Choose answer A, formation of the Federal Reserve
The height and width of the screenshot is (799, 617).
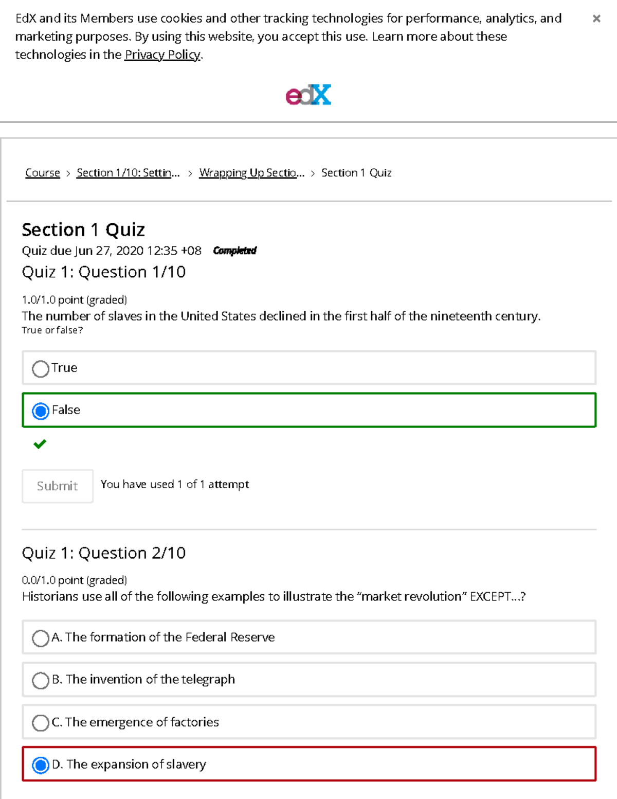click(41, 638)
